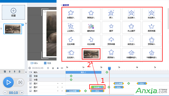The width and height of the screenshot is (169, 96).
Task: Apply the 向上展开 expand-upward effect
Action: [132, 28]
